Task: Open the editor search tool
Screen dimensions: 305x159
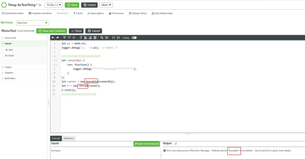Action: point(102,37)
